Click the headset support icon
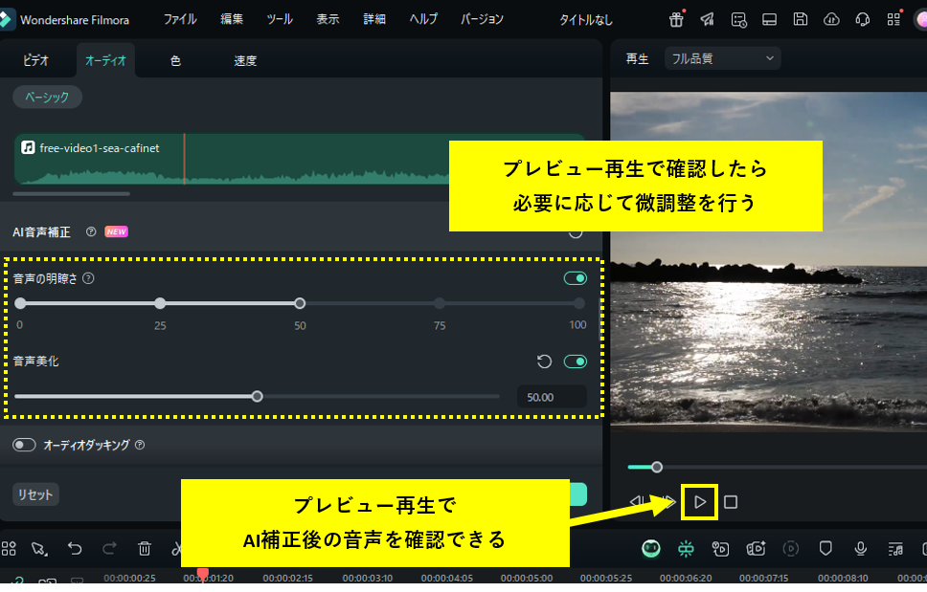Viewport: 927px width, 592px height. click(x=861, y=19)
